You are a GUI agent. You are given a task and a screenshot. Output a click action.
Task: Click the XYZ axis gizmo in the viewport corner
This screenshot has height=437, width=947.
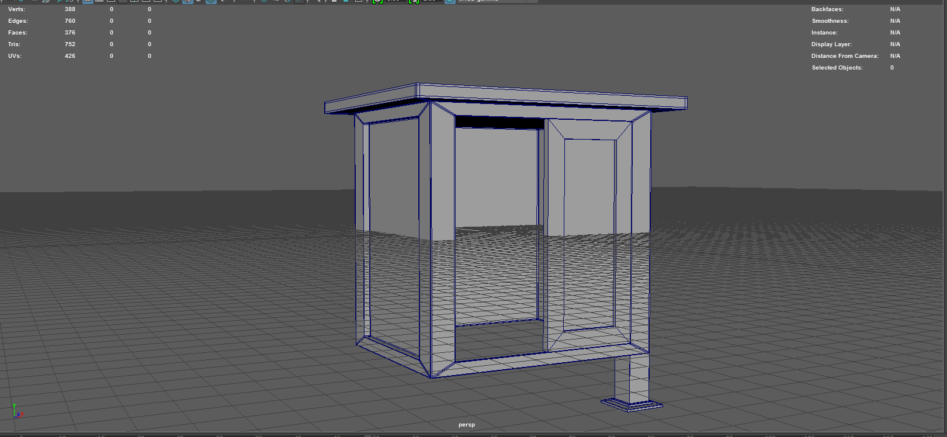pyautogui.click(x=17, y=411)
